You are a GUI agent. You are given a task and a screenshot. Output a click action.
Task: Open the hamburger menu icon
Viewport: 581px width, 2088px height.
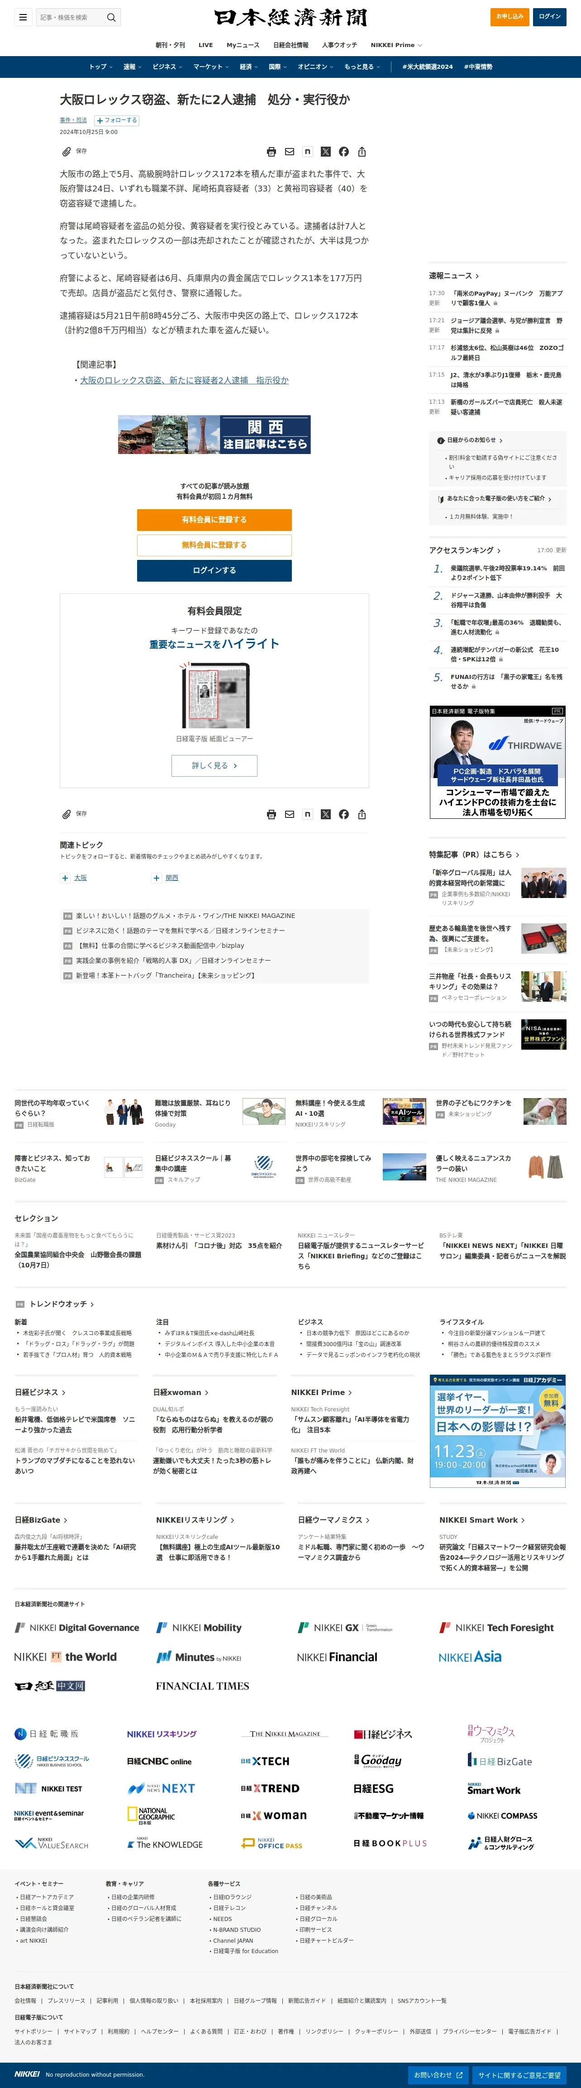[23, 17]
